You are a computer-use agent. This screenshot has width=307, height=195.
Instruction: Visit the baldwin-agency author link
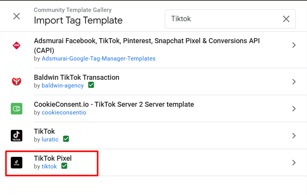pos(63,86)
